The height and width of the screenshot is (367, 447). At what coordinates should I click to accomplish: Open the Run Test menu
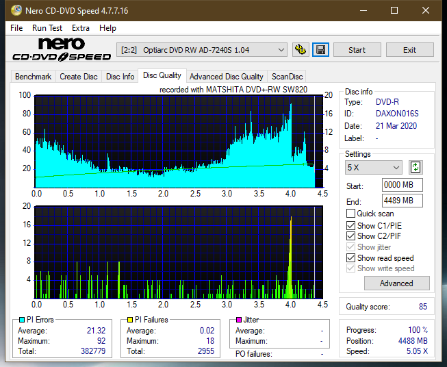point(47,28)
